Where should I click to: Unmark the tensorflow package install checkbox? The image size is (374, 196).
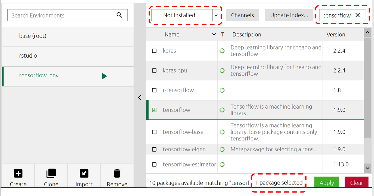(x=154, y=110)
